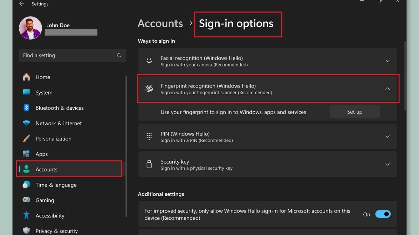419x235 pixels.
Task: Go to Privacy & security
Action: click(x=56, y=231)
